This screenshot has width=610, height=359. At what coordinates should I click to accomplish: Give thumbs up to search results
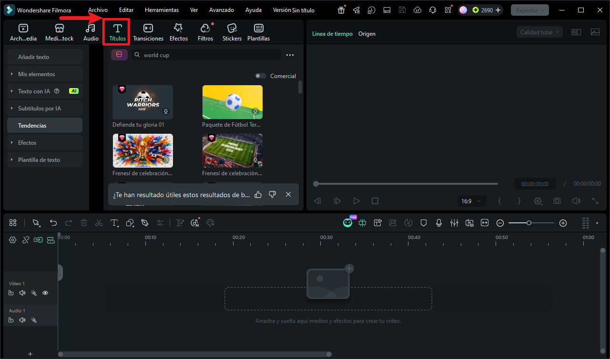pyautogui.click(x=258, y=195)
